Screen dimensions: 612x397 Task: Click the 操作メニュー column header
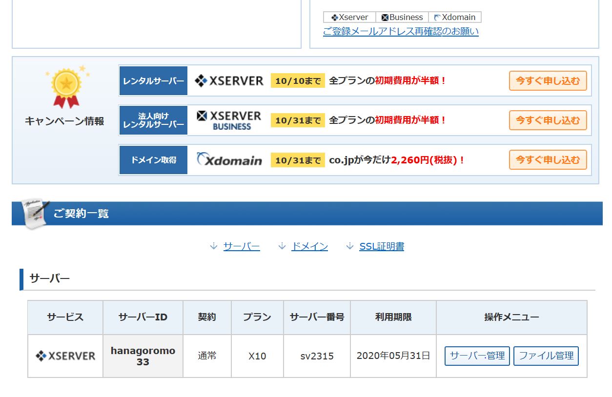[511, 318]
